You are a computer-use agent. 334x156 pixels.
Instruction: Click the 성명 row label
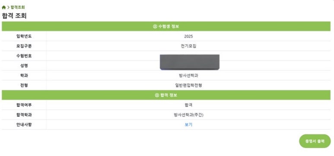pyautogui.click(x=24, y=66)
